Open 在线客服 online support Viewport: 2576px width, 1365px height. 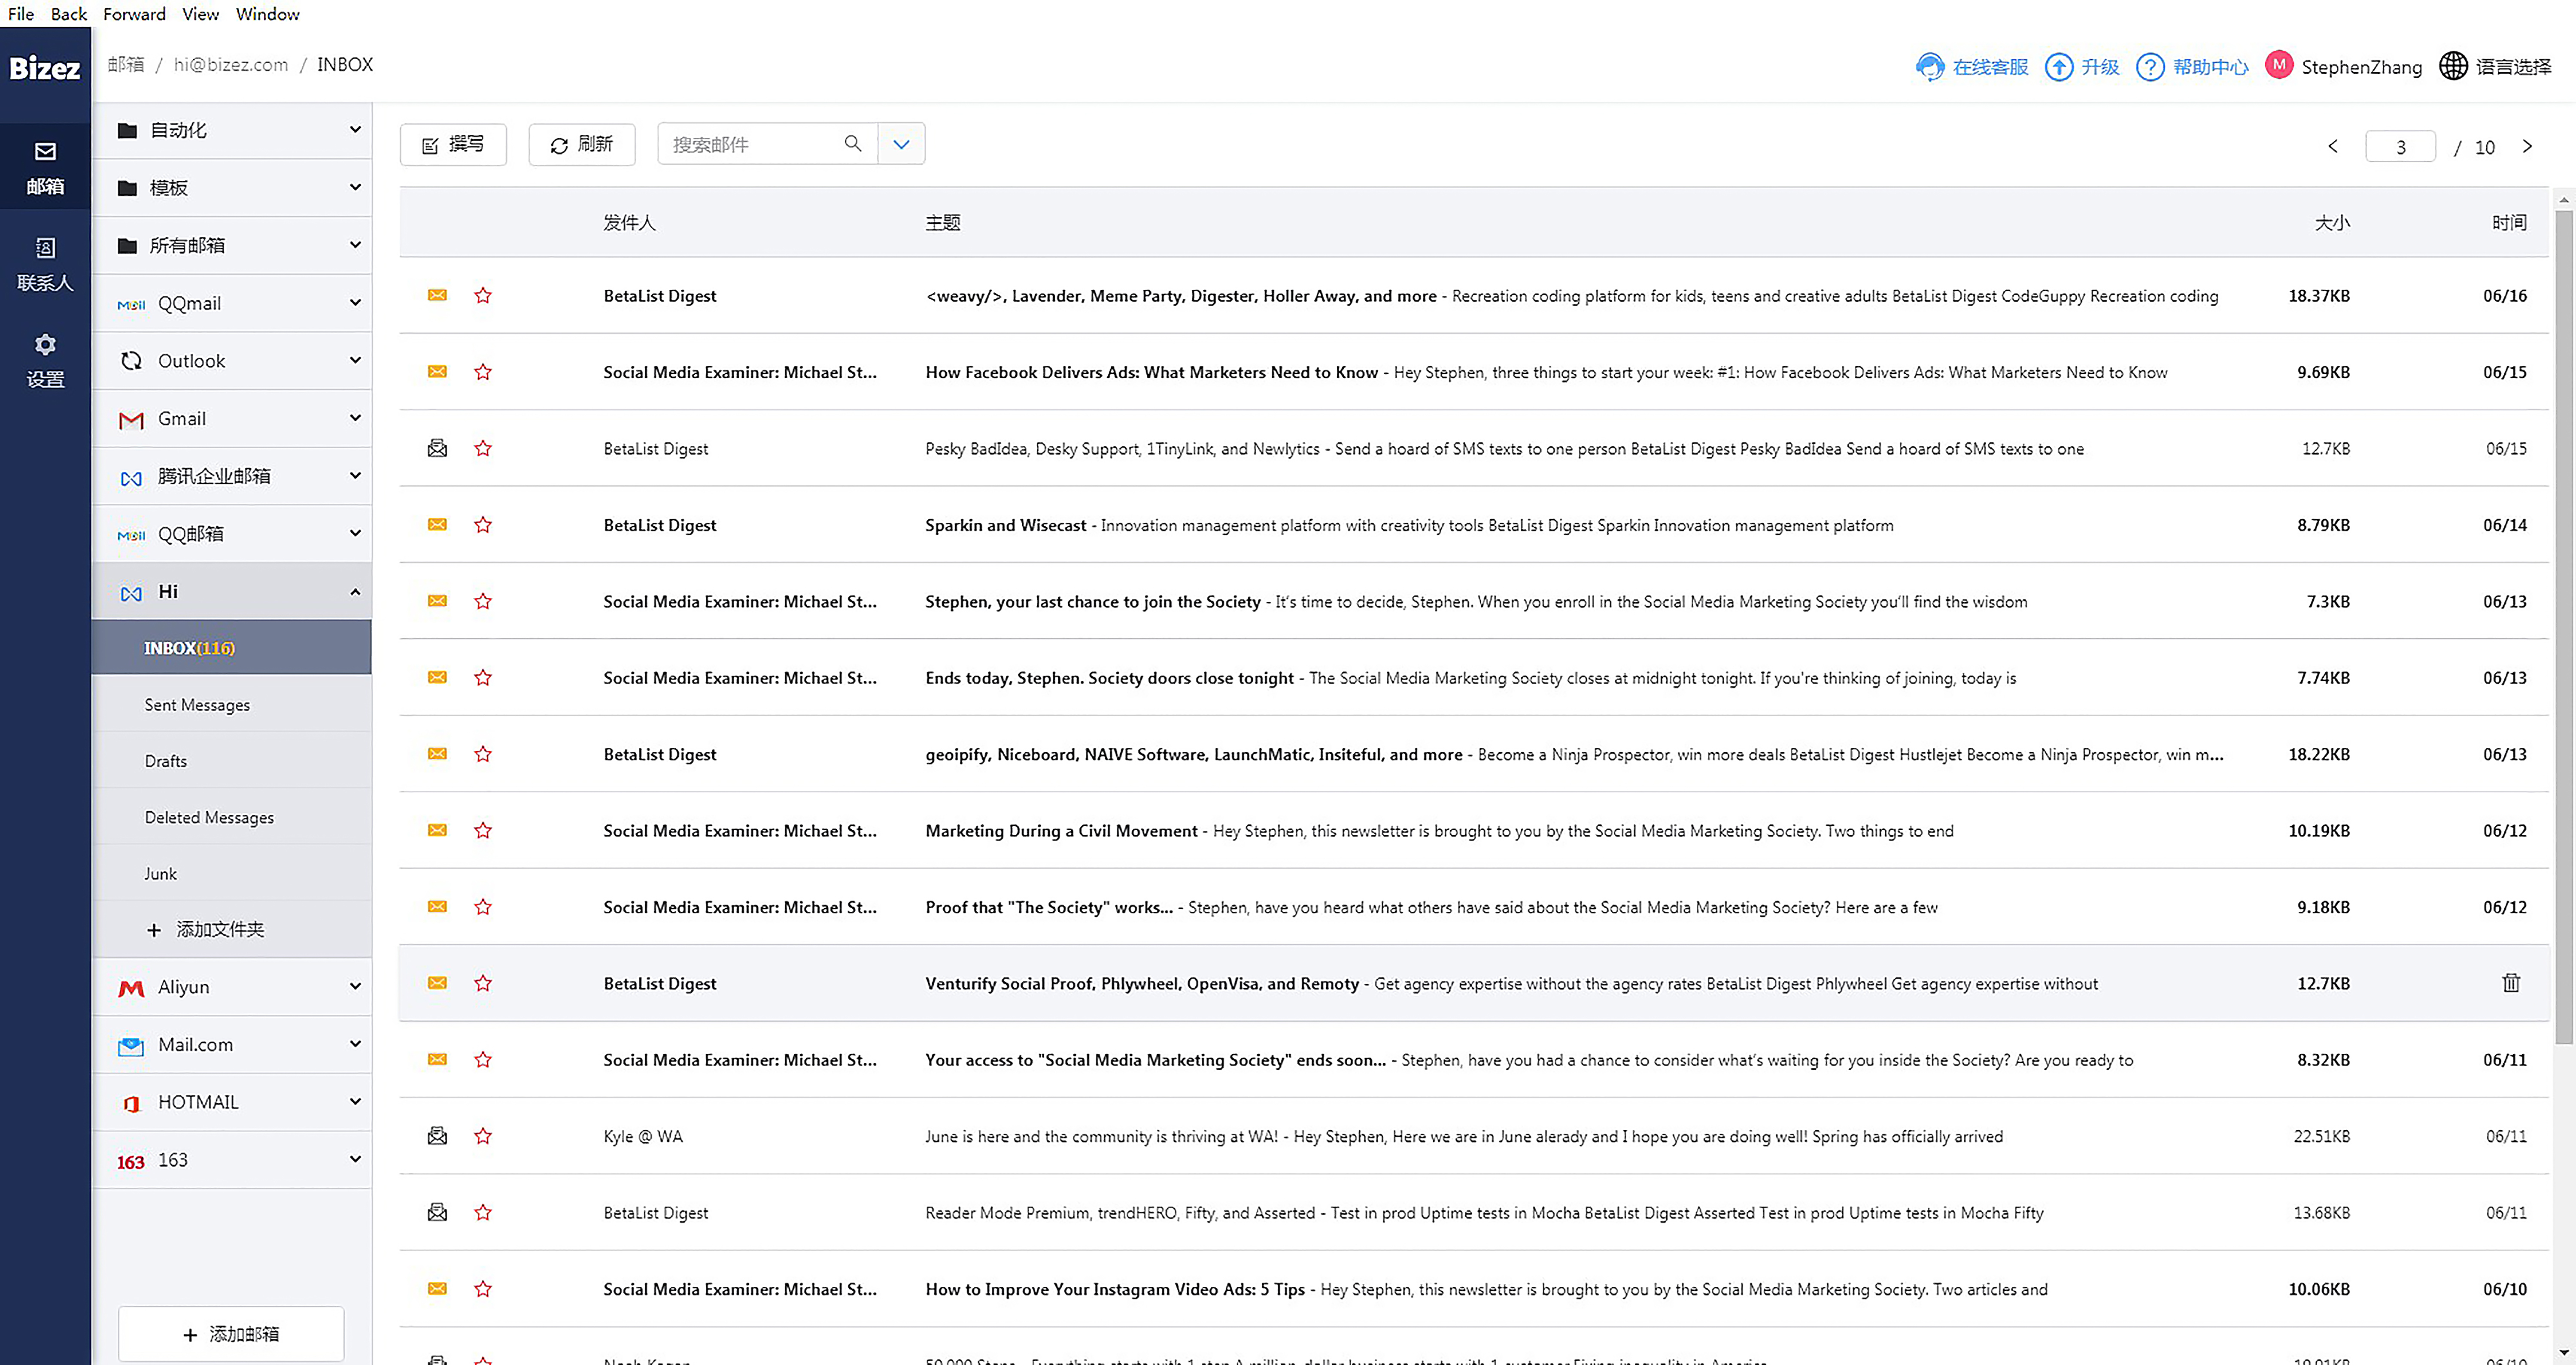pos(1971,67)
